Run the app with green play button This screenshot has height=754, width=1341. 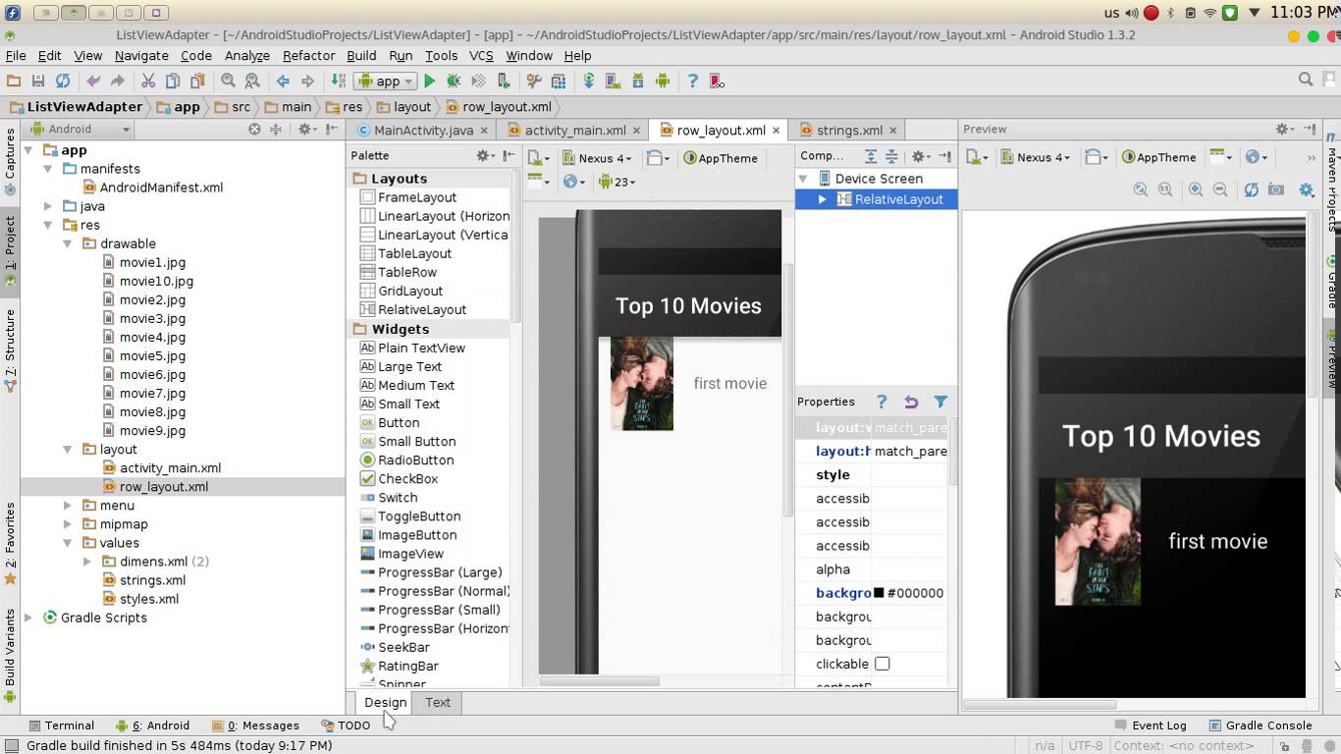tap(429, 81)
